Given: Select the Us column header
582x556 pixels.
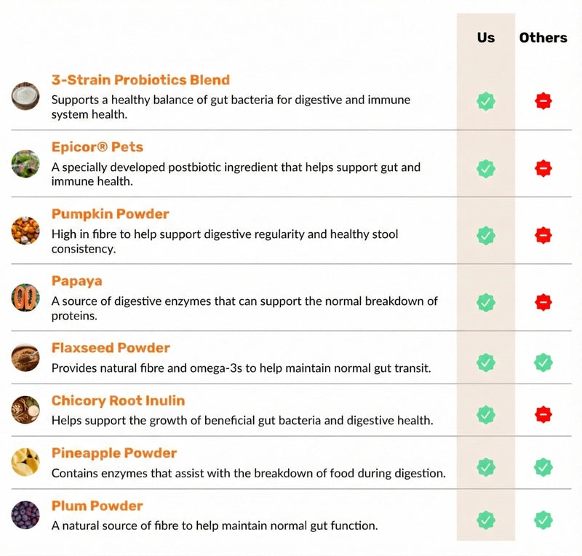Looking at the screenshot, I should 486,38.
